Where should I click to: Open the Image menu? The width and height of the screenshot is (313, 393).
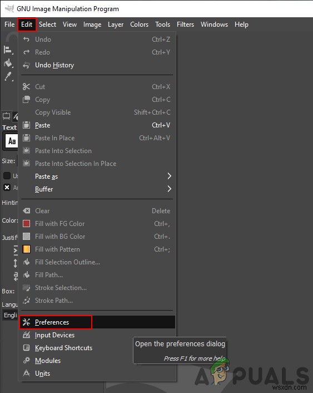[92, 24]
